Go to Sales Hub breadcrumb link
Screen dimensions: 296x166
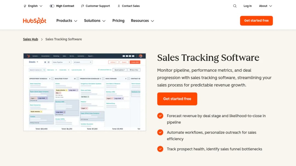point(30,39)
